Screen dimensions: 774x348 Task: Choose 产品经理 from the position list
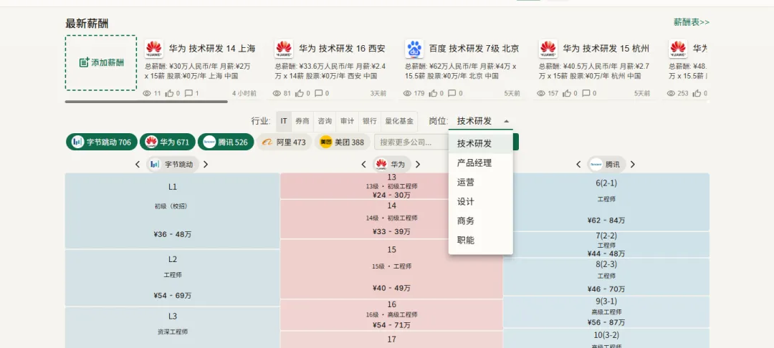(481, 163)
